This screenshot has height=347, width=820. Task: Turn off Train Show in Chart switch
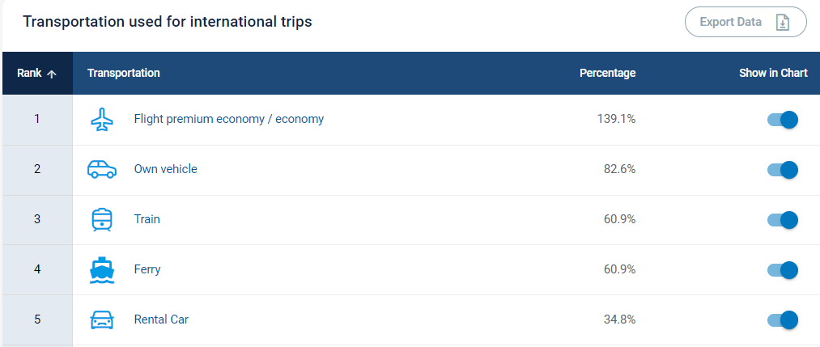pos(782,220)
